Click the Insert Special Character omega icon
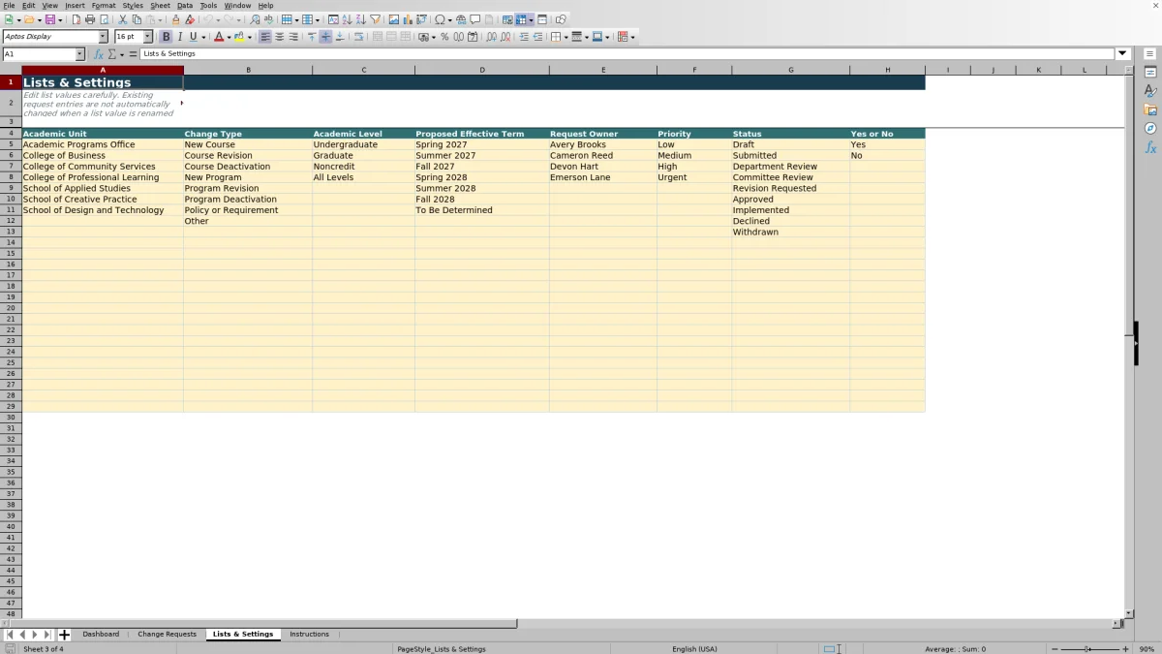1162x654 pixels. tap(440, 19)
